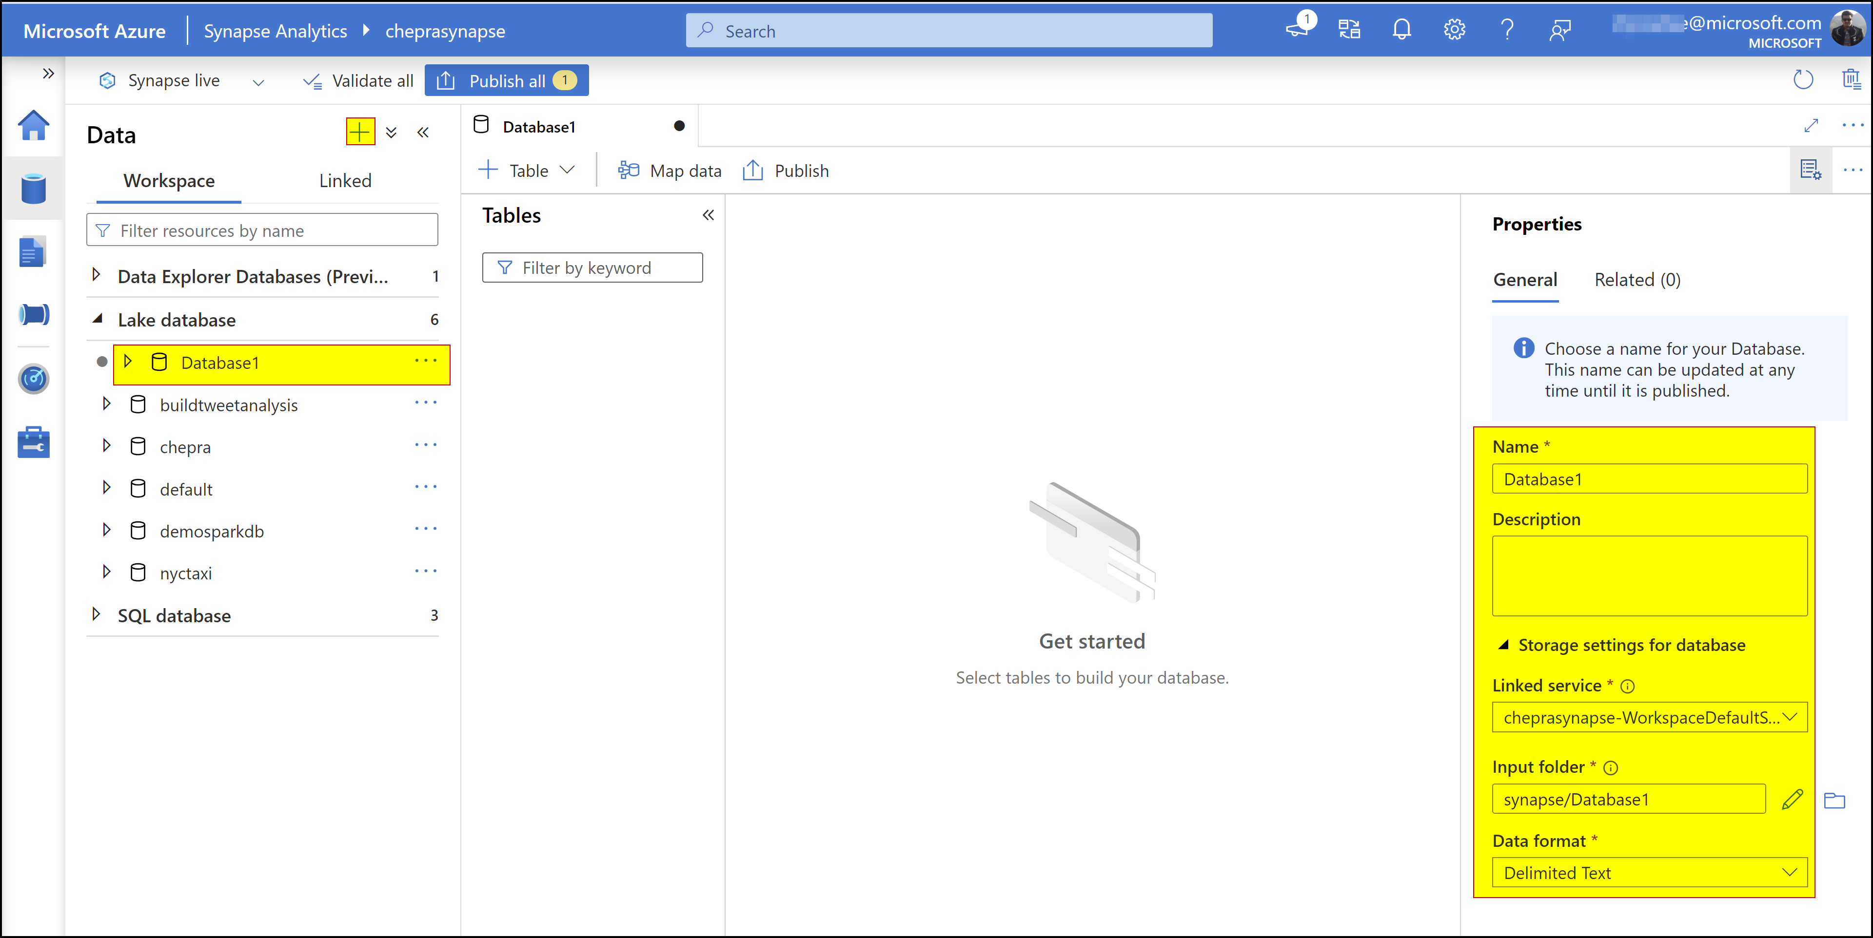Select the General properties tab
This screenshot has width=1873, height=938.
click(x=1525, y=280)
